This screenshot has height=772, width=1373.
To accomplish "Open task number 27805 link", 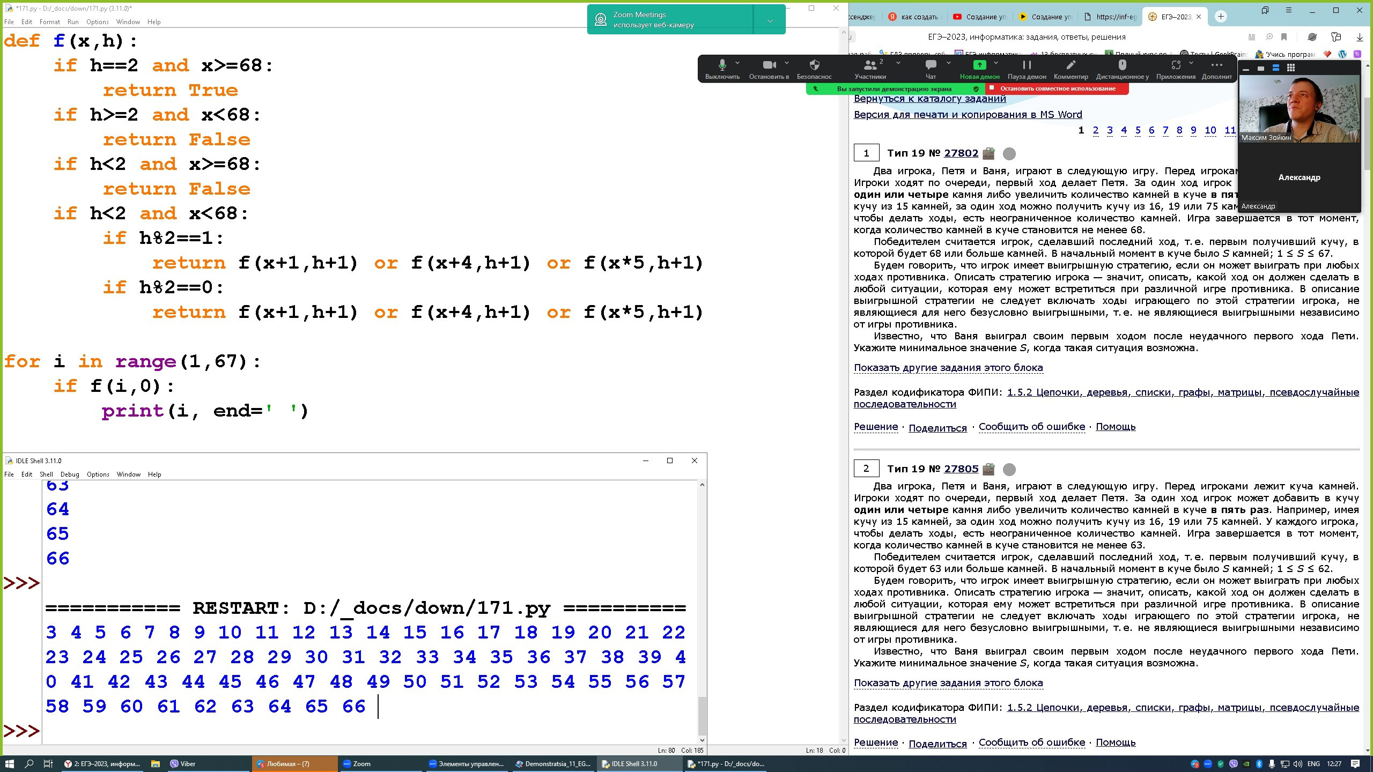I will pos(961,469).
